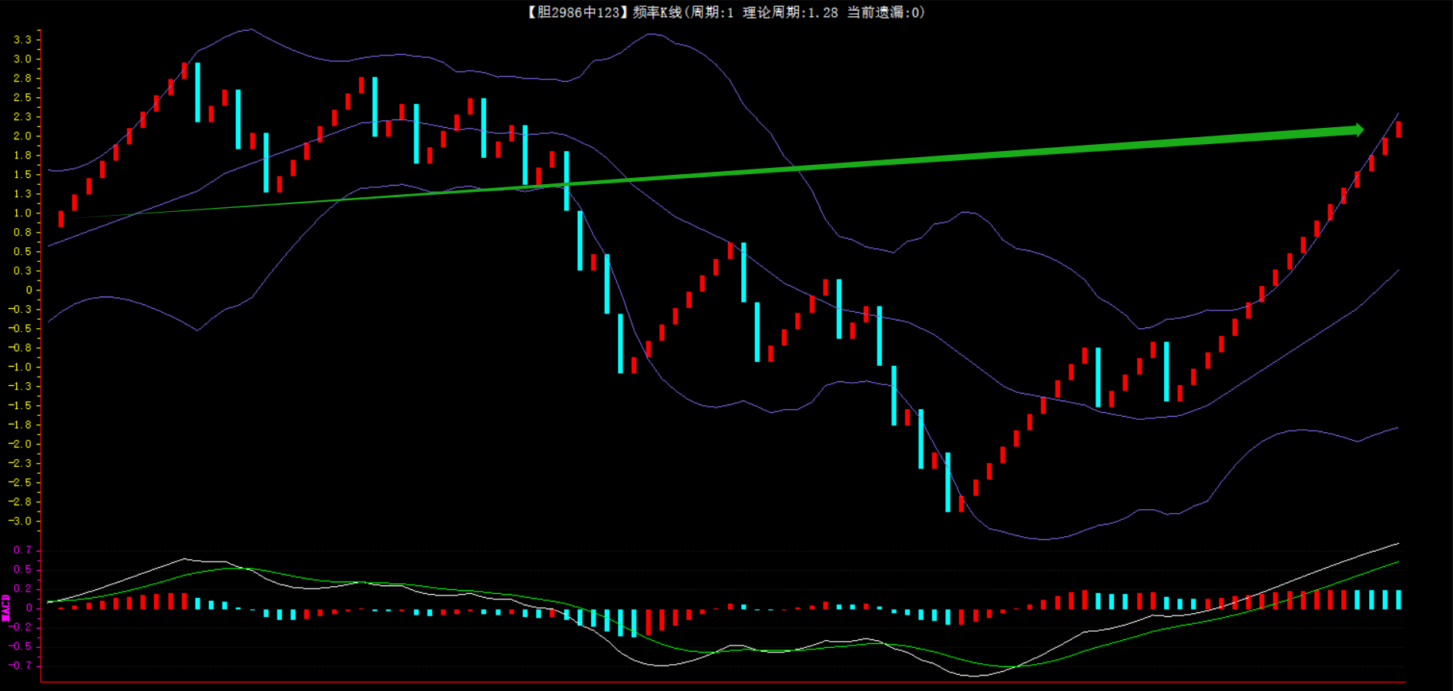Click the last cyan MACD histogram bar

[1398, 599]
